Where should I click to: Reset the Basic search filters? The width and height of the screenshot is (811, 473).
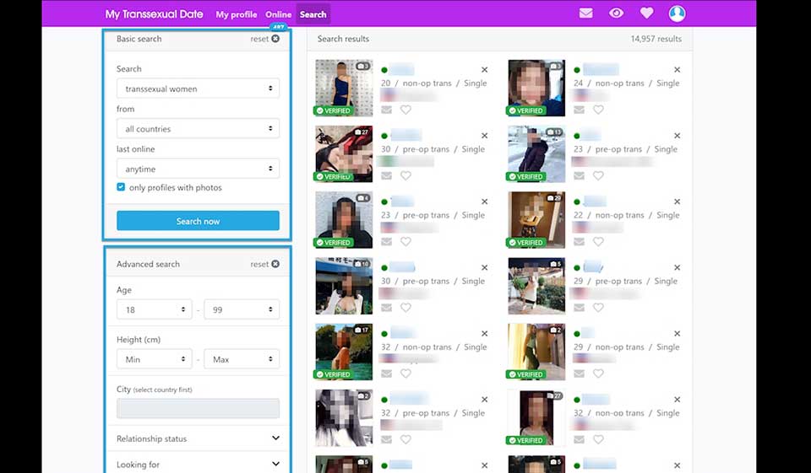(x=264, y=39)
